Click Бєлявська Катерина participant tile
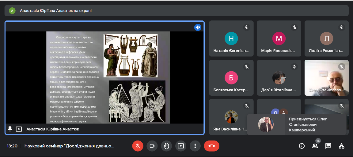353x157 pixels. coord(231,78)
